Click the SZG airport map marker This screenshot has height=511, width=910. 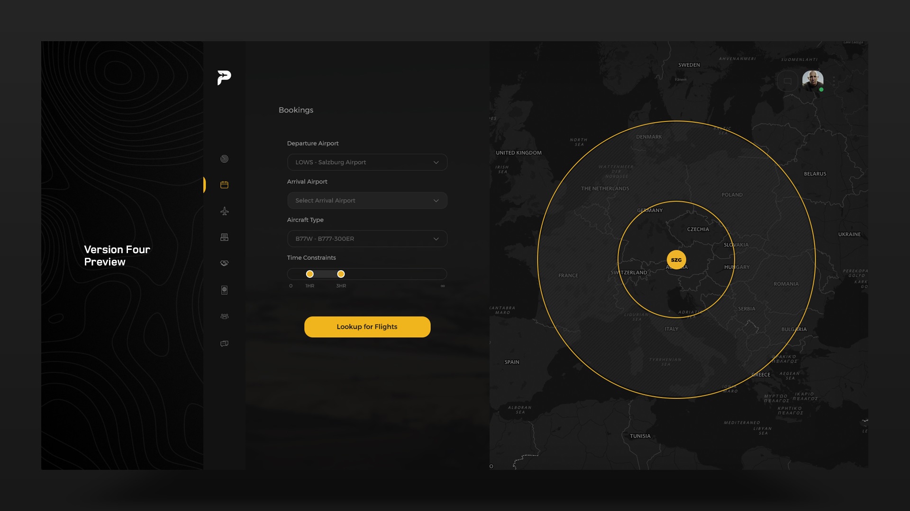[676, 260]
